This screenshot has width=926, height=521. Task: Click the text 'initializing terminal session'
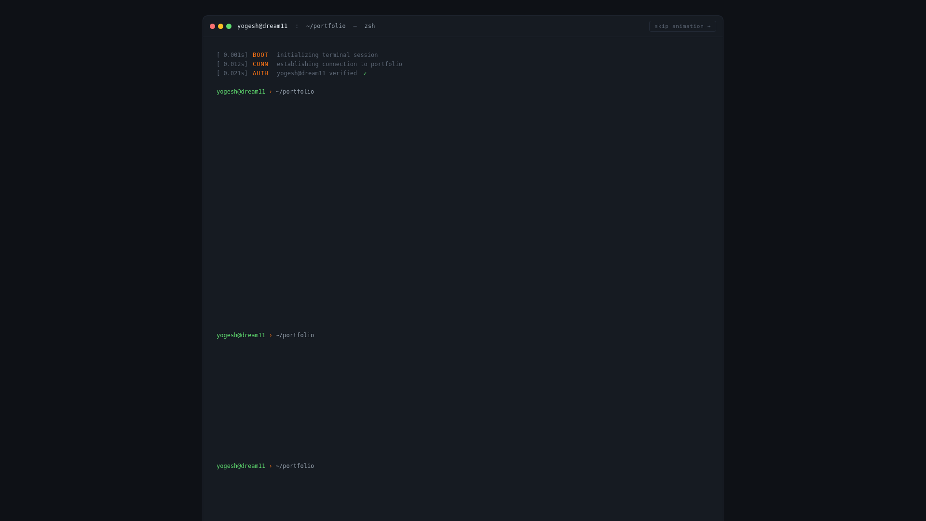pos(327,55)
